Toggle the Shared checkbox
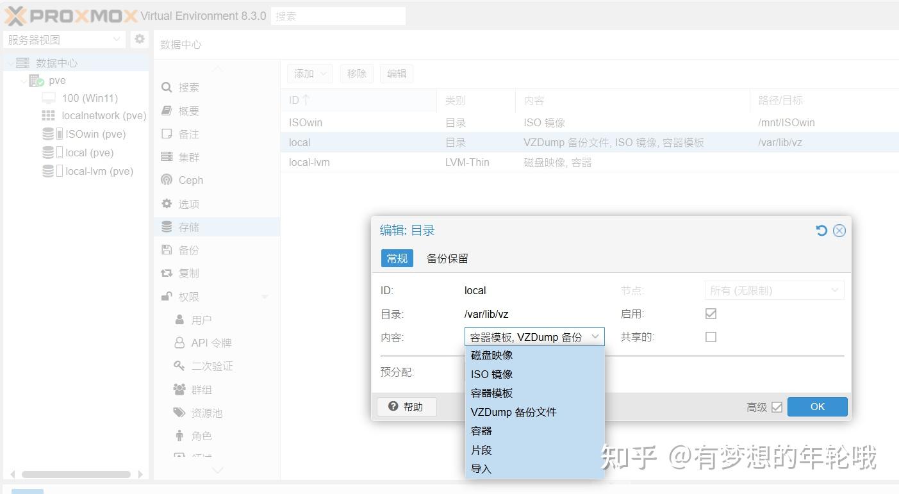 click(711, 337)
